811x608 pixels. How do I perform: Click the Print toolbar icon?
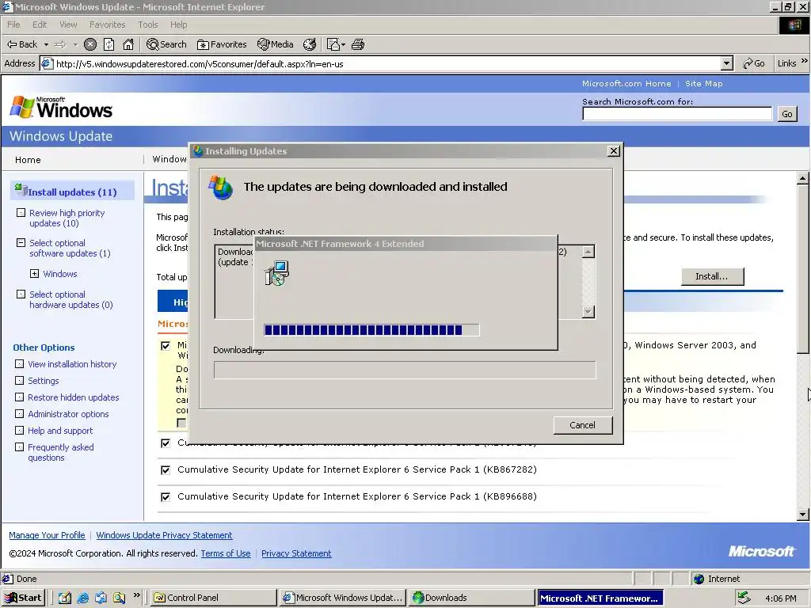(x=358, y=44)
